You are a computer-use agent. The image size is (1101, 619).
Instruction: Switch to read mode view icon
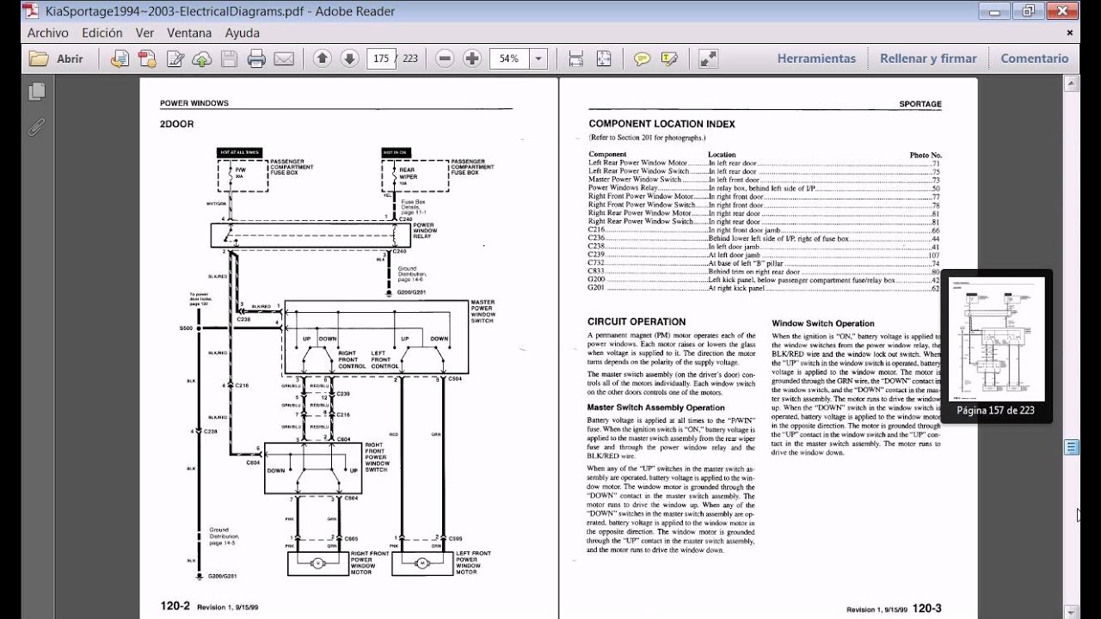coord(708,58)
